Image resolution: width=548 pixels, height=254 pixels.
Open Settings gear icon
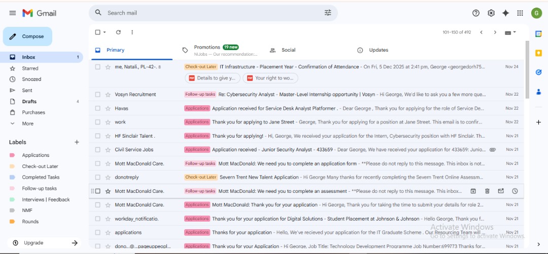point(491,13)
